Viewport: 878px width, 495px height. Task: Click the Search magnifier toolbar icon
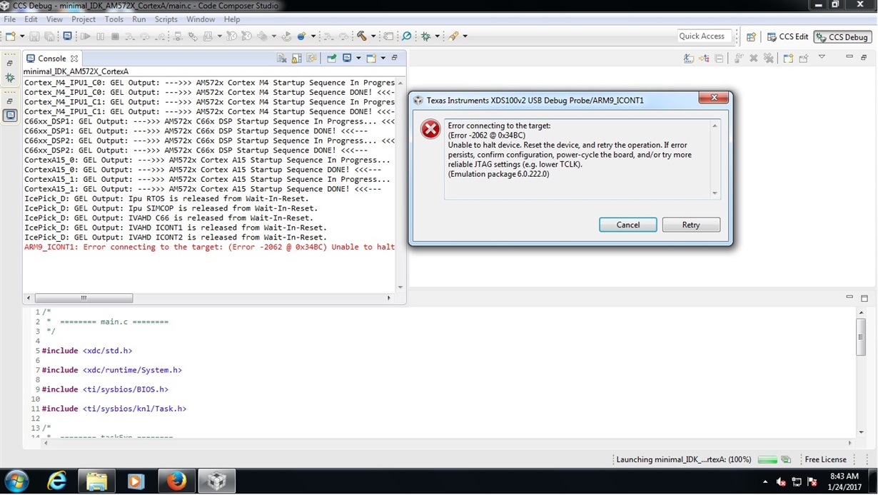[406, 36]
